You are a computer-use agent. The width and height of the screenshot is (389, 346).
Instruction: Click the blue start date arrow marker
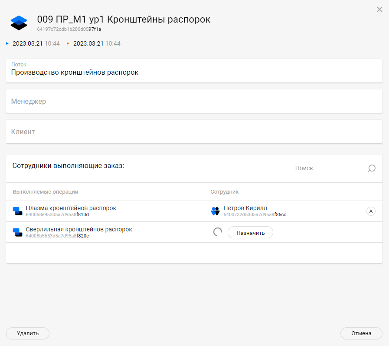[7, 43]
